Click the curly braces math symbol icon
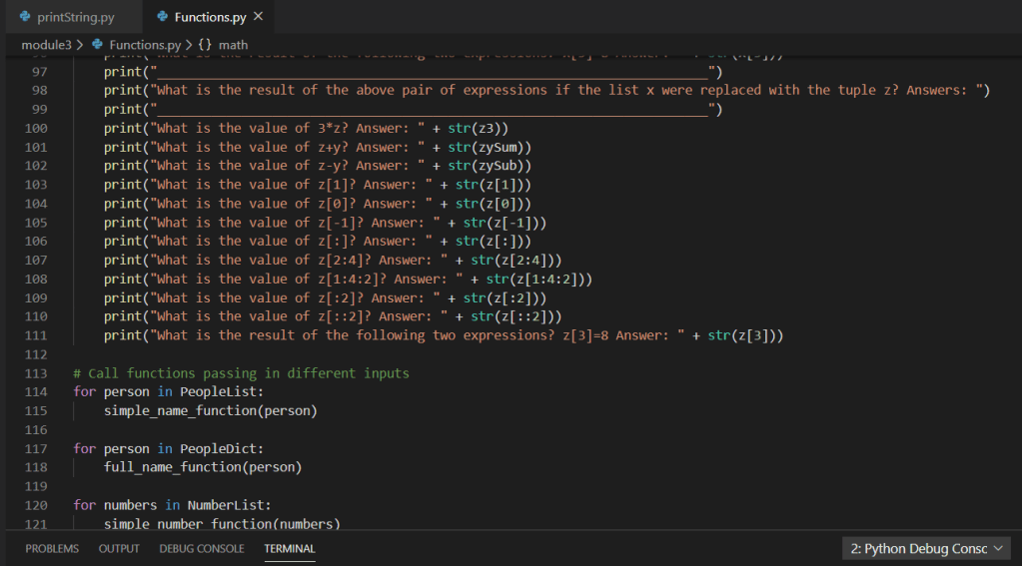Viewport: 1022px width, 566px height. (205, 45)
